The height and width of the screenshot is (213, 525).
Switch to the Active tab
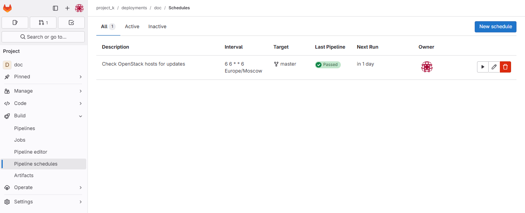[132, 27]
